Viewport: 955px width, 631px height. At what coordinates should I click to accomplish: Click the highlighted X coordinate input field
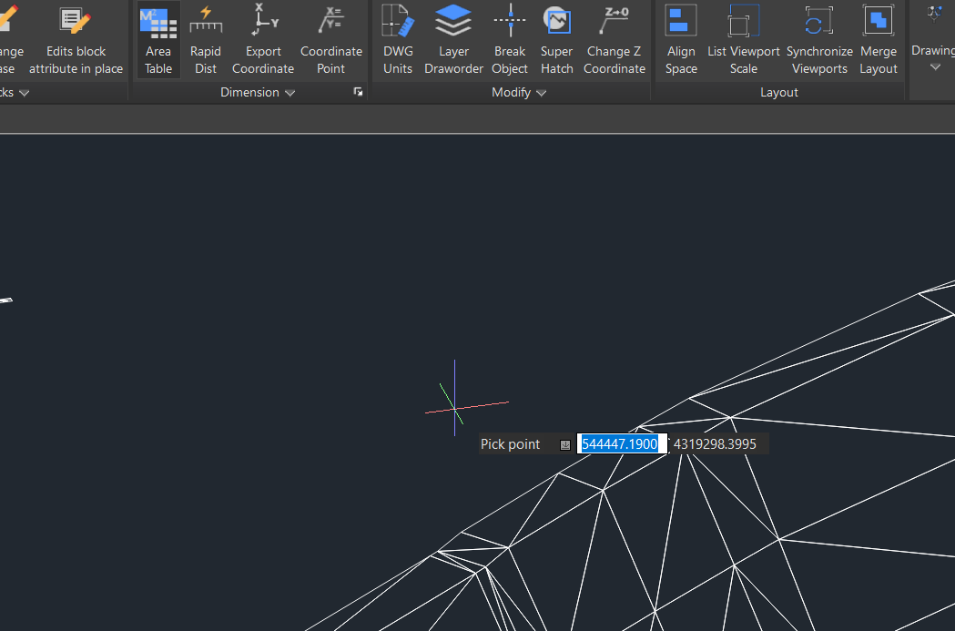(621, 444)
